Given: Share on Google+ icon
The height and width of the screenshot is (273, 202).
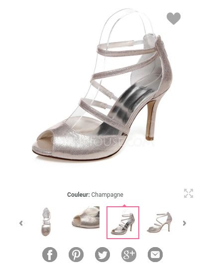Looking at the screenshot, I should [129, 255].
